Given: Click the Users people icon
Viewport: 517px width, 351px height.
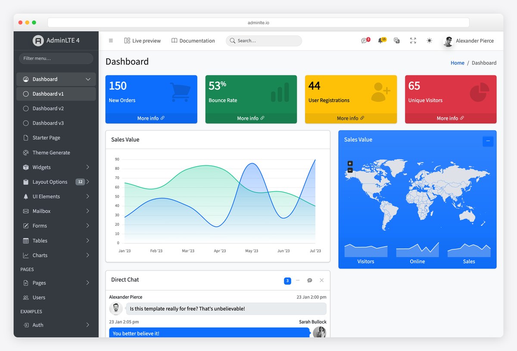Looking at the screenshot, I should (x=25, y=298).
